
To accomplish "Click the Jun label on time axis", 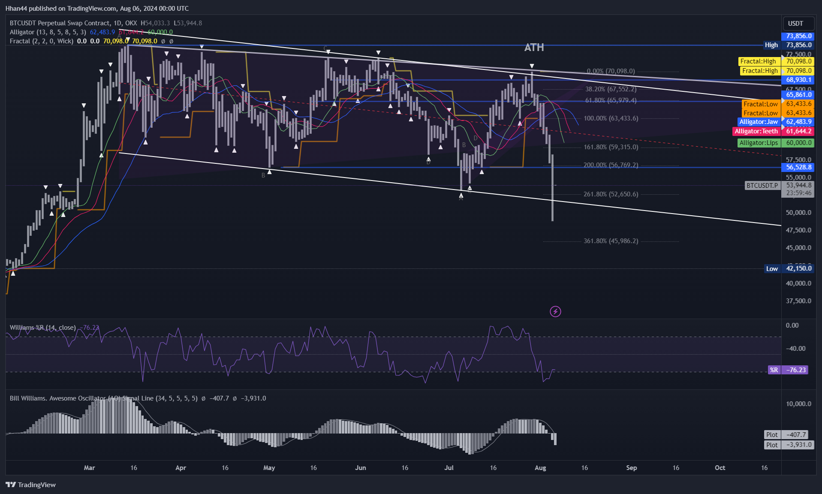I will 361,468.
